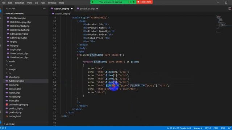Open contact.php file
The image size is (232, 130).
click(15, 89)
